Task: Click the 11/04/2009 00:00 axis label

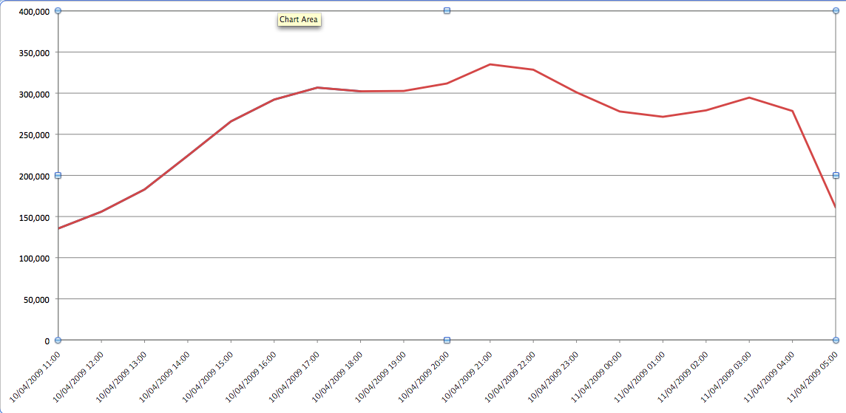Action: point(596,376)
